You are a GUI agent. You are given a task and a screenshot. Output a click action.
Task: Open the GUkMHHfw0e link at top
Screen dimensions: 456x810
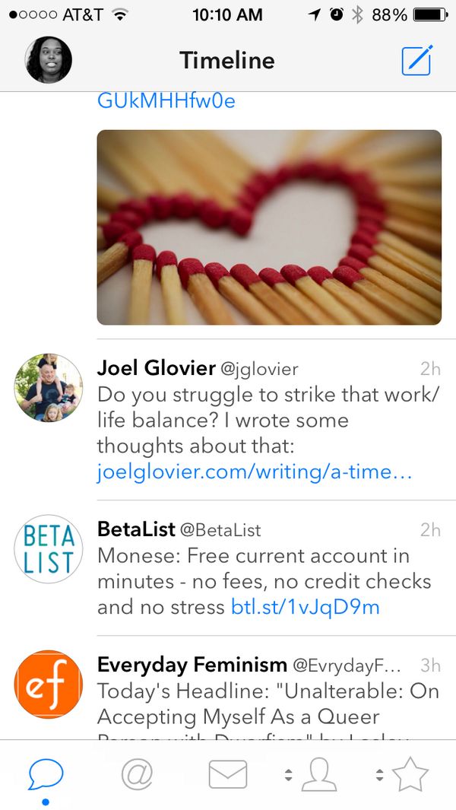pos(166,100)
